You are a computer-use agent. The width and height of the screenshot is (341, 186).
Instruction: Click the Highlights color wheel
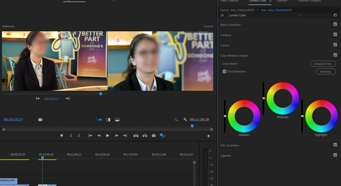coord(321,116)
